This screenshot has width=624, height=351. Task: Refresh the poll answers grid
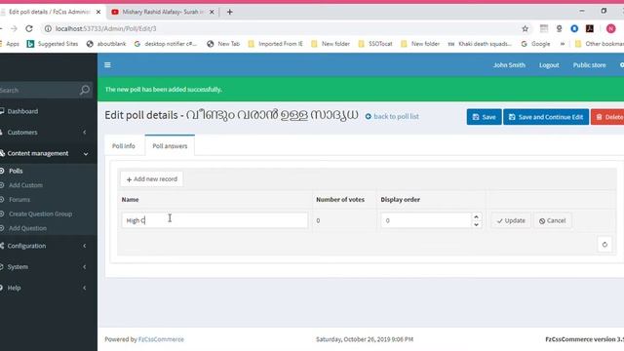coord(604,245)
